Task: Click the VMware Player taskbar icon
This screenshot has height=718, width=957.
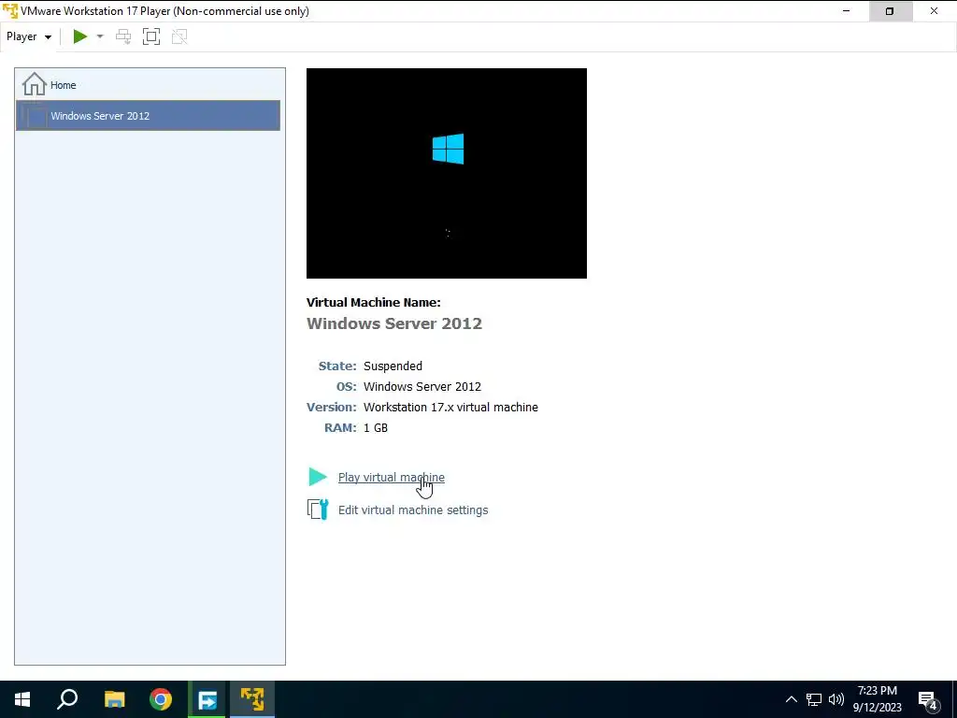Action: [252, 699]
